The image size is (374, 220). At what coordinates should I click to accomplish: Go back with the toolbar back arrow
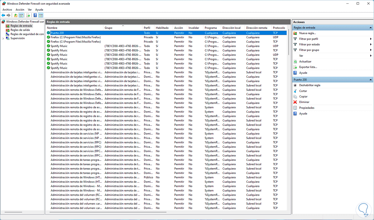(x=3, y=15)
